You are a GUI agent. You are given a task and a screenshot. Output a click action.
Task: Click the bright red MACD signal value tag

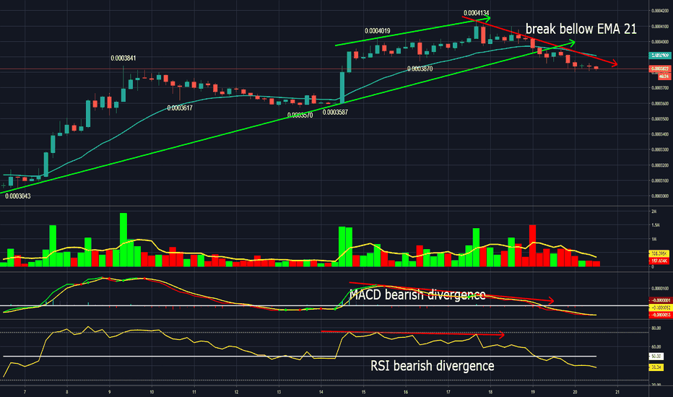point(660,315)
